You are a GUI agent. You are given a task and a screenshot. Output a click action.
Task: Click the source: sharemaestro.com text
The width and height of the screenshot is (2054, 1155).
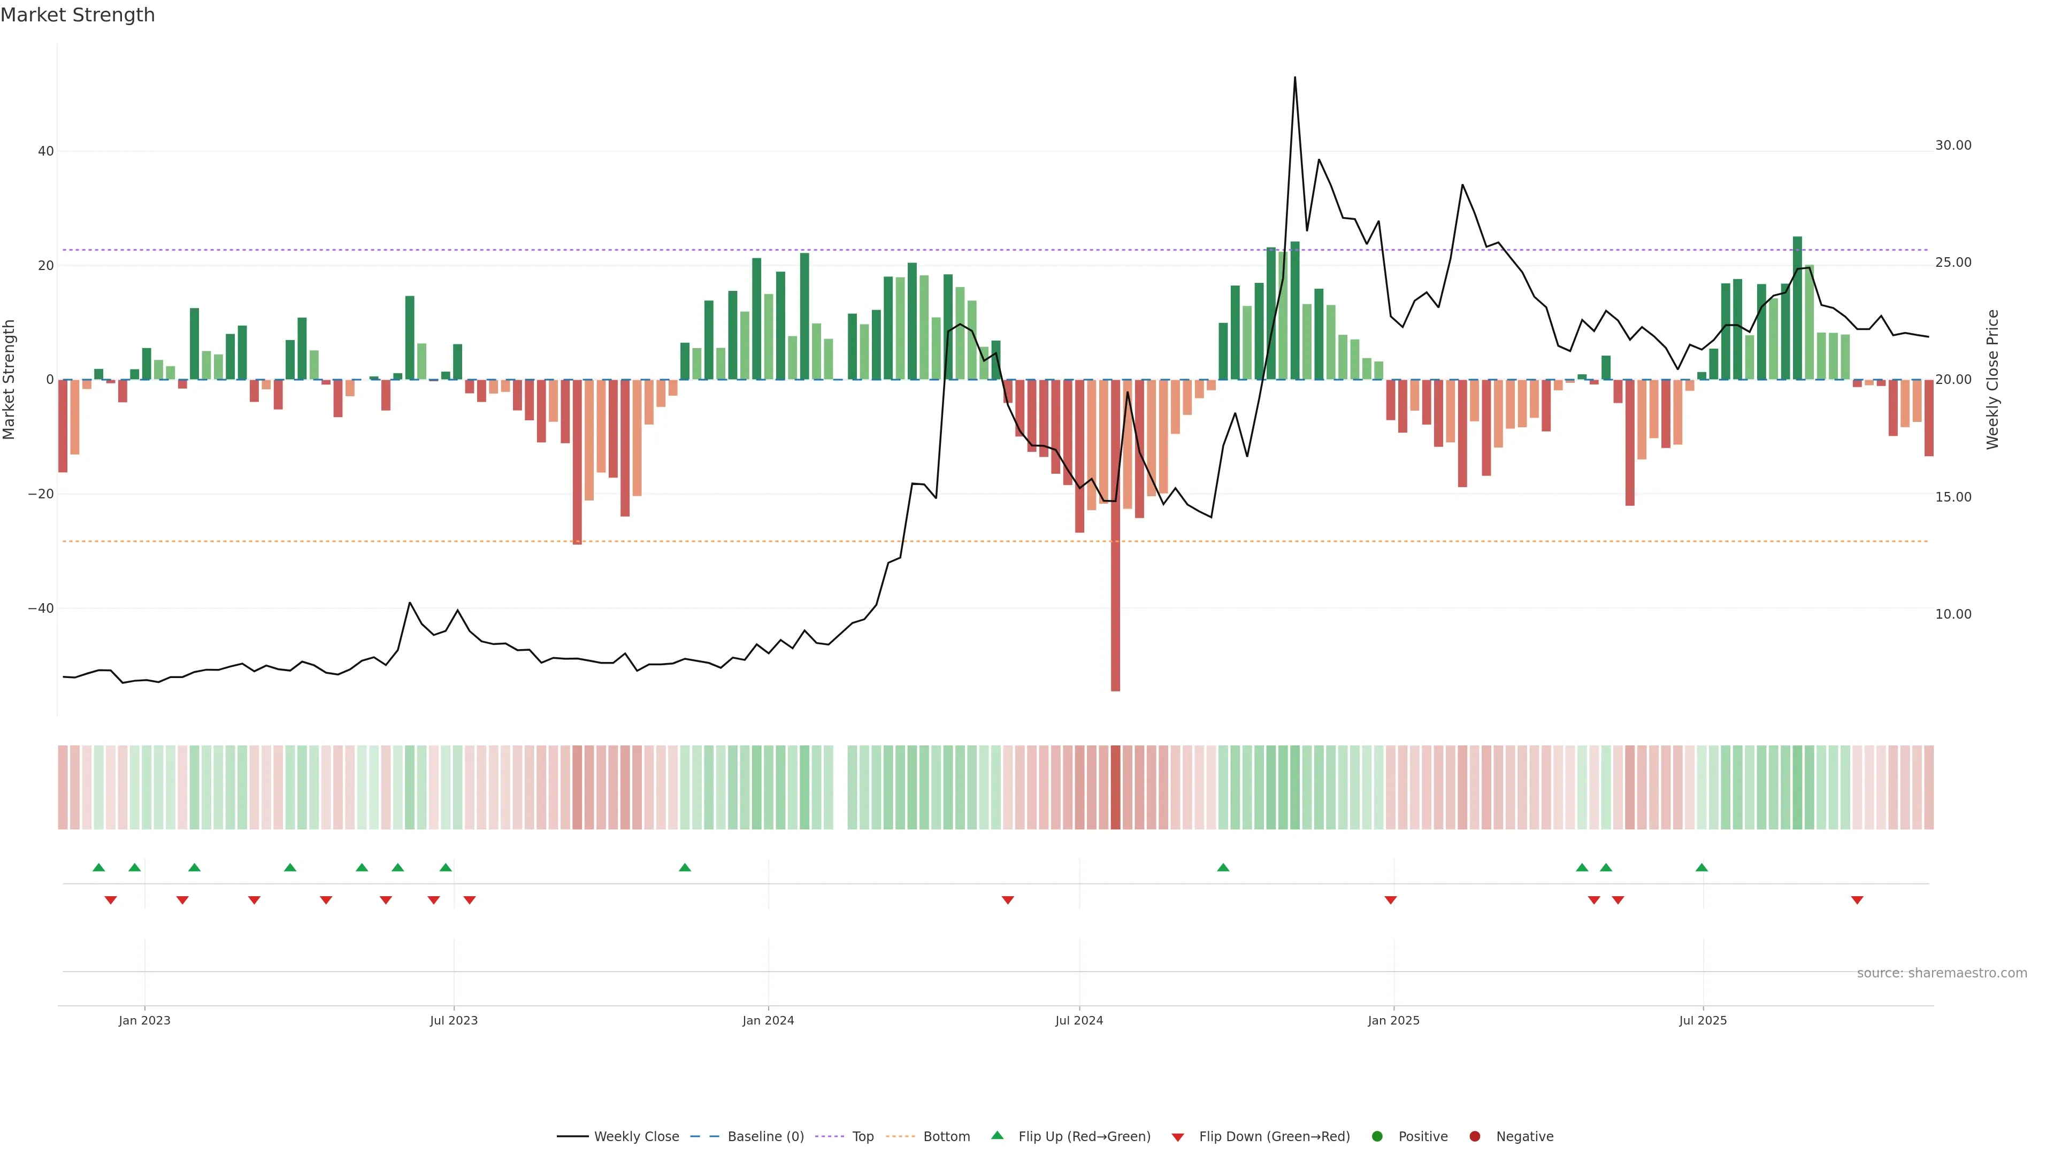click(x=1942, y=973)
